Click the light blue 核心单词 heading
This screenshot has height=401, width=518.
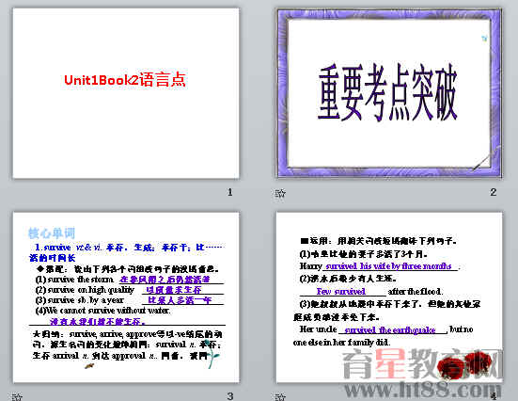(52, 233)
